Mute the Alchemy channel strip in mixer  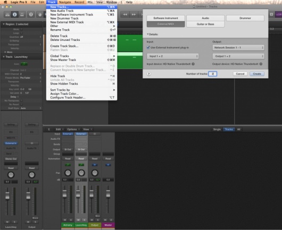coord(65,220)
